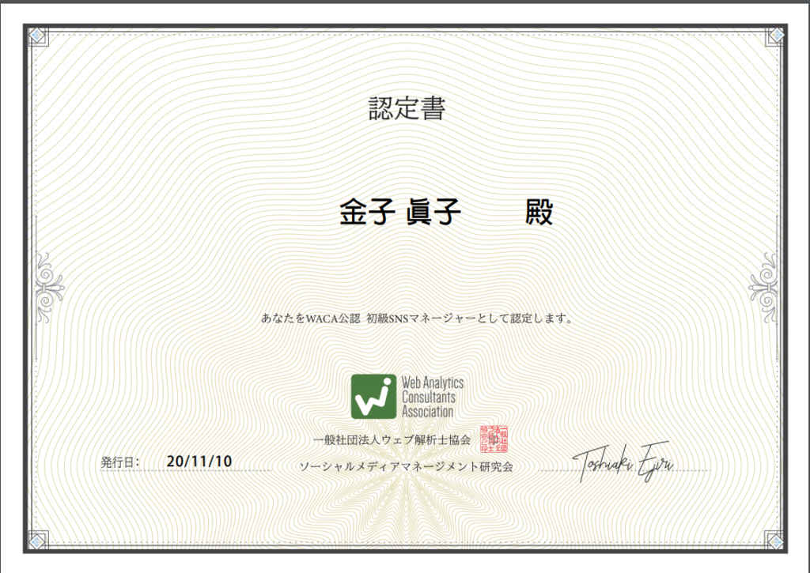Viewport: 810px width, 573px height.
Task: Click the Toshiaki Ejiri signature
Action: pyautogui.click(x=623, y=462)
